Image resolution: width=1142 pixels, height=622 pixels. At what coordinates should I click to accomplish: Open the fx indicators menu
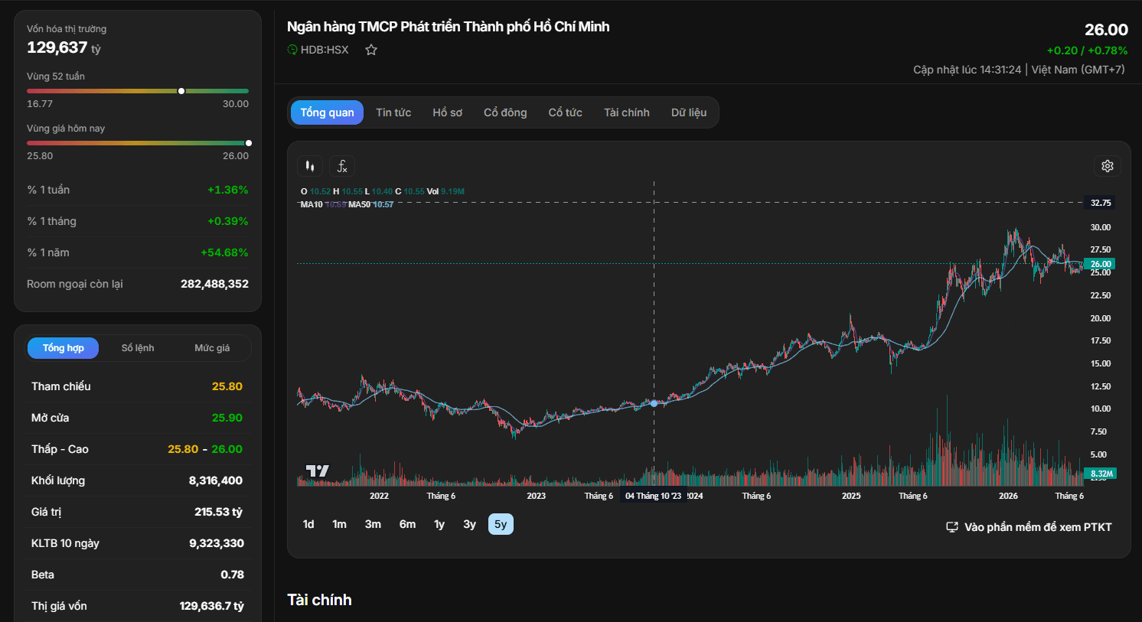(342, 166)
